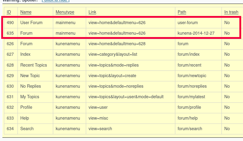Select the 'User Forum' name cell
Image resolution: width=243 pixels, height=141 pixels.
pyautogui.click(x=31, y=23)
